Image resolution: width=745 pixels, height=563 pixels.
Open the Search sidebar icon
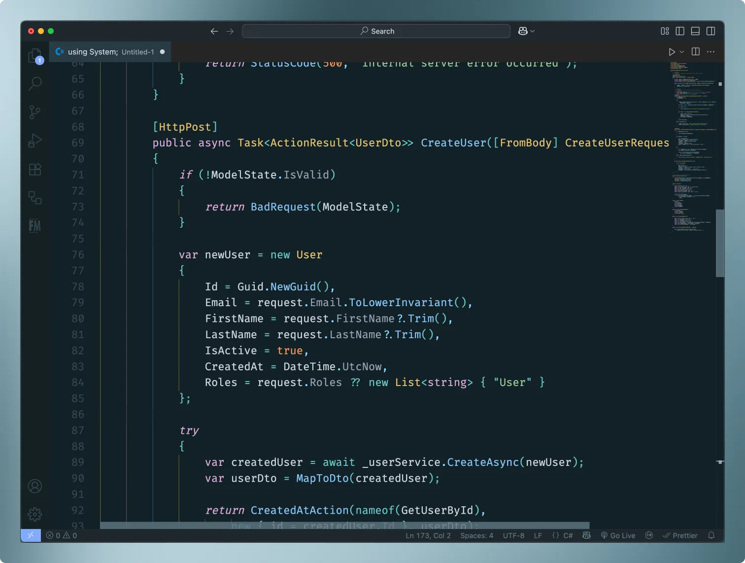point(34,83)
